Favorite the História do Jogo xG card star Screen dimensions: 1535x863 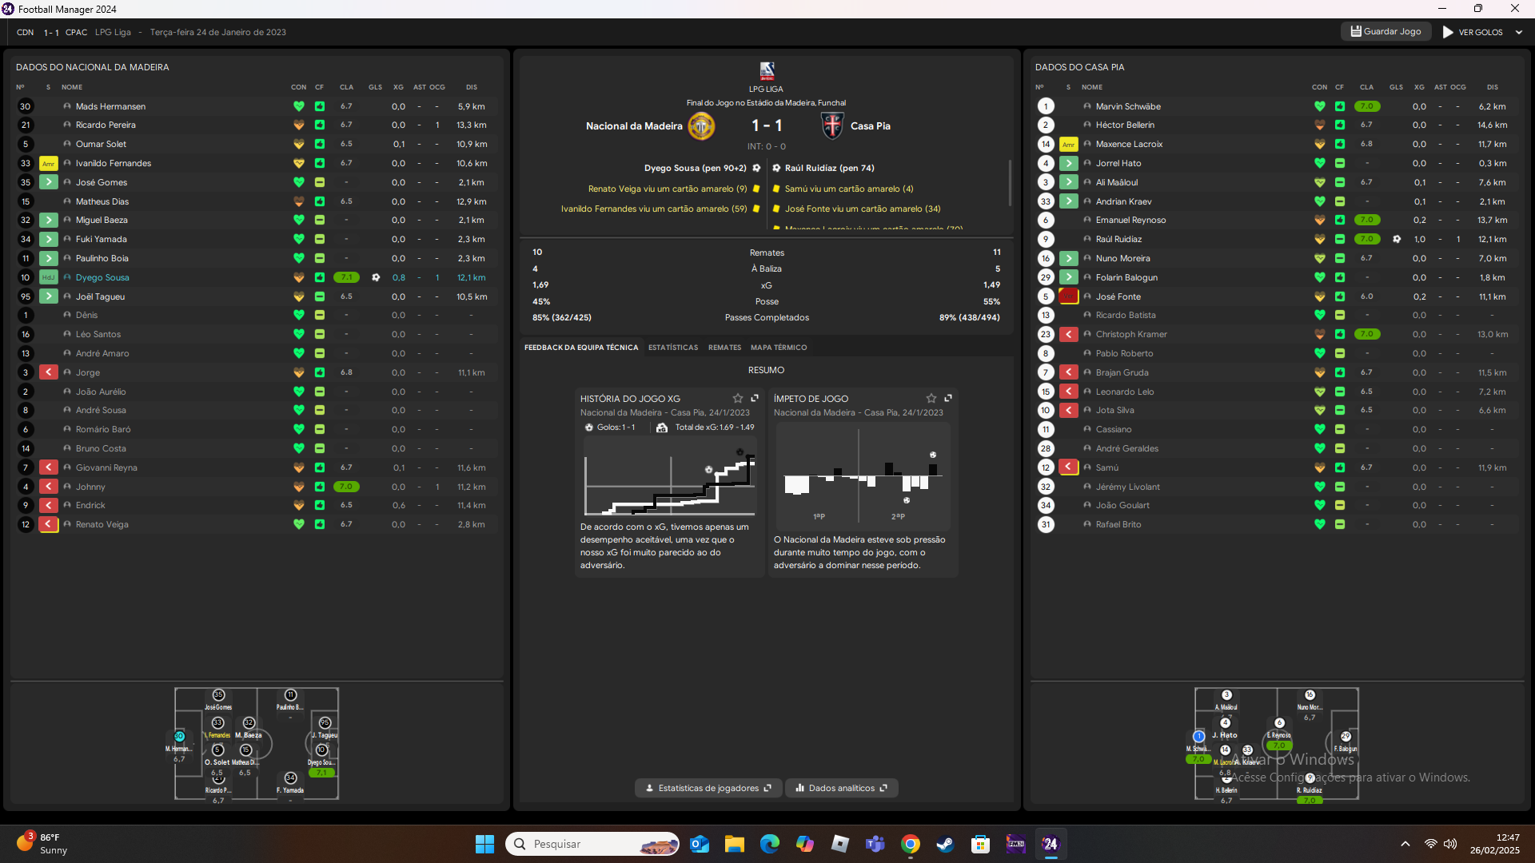(738, 398)
